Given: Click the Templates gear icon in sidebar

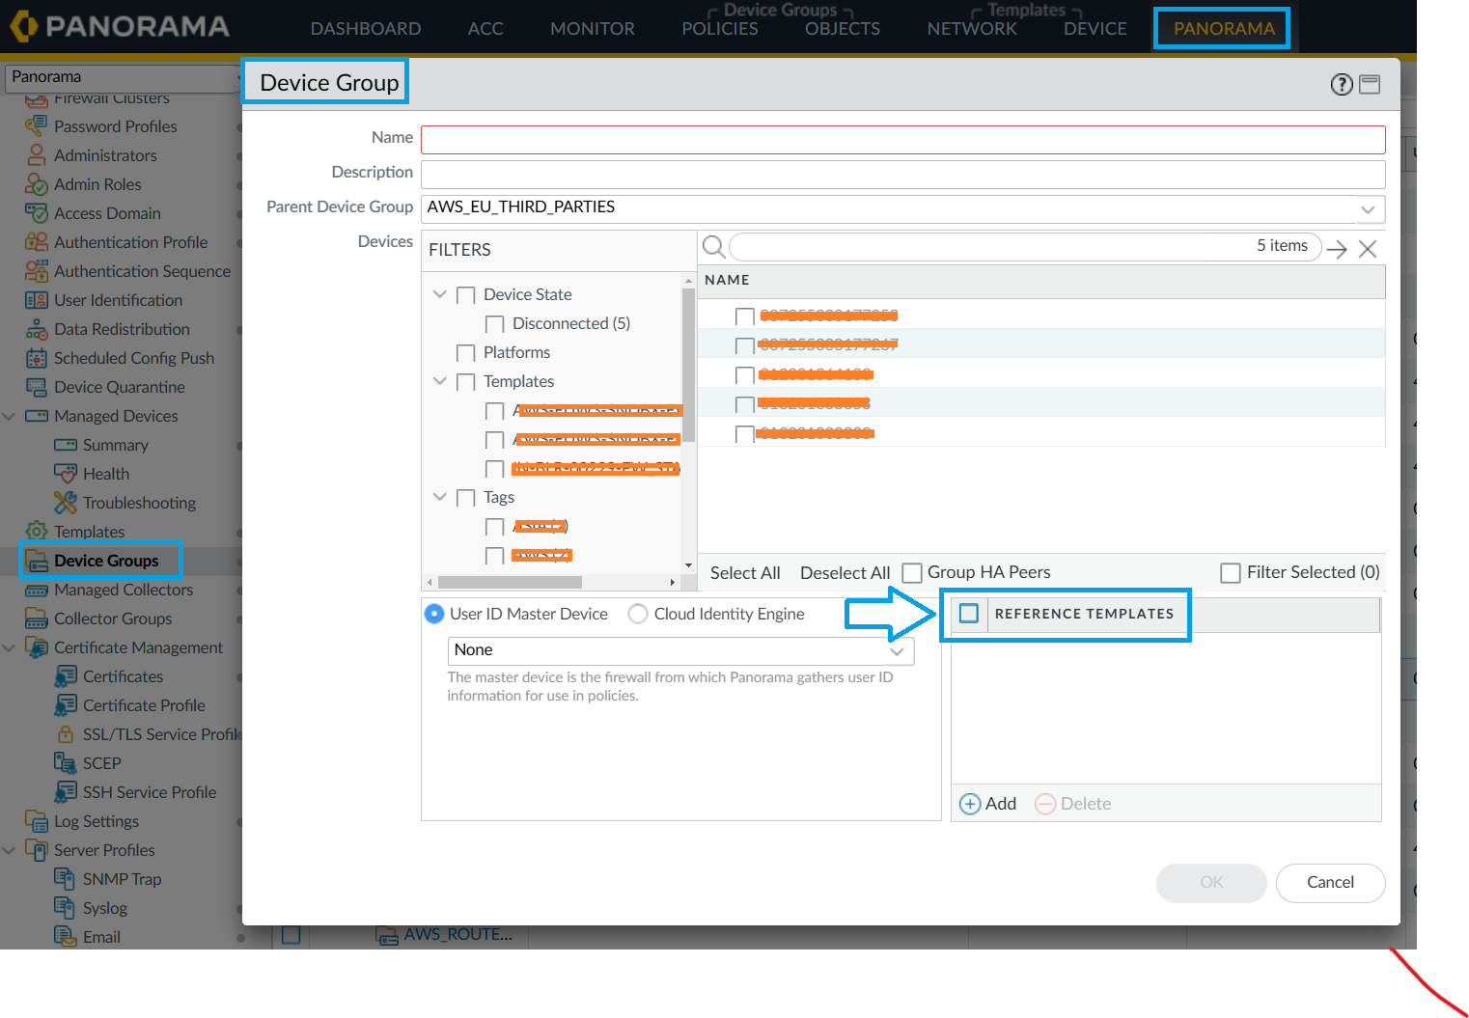Looking at the screenshot, I should pyautogui.click(x=36, y=531).
